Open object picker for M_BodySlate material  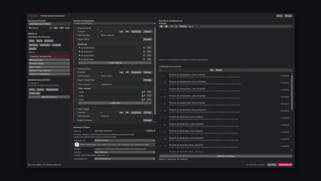click(x=144, y=59)
